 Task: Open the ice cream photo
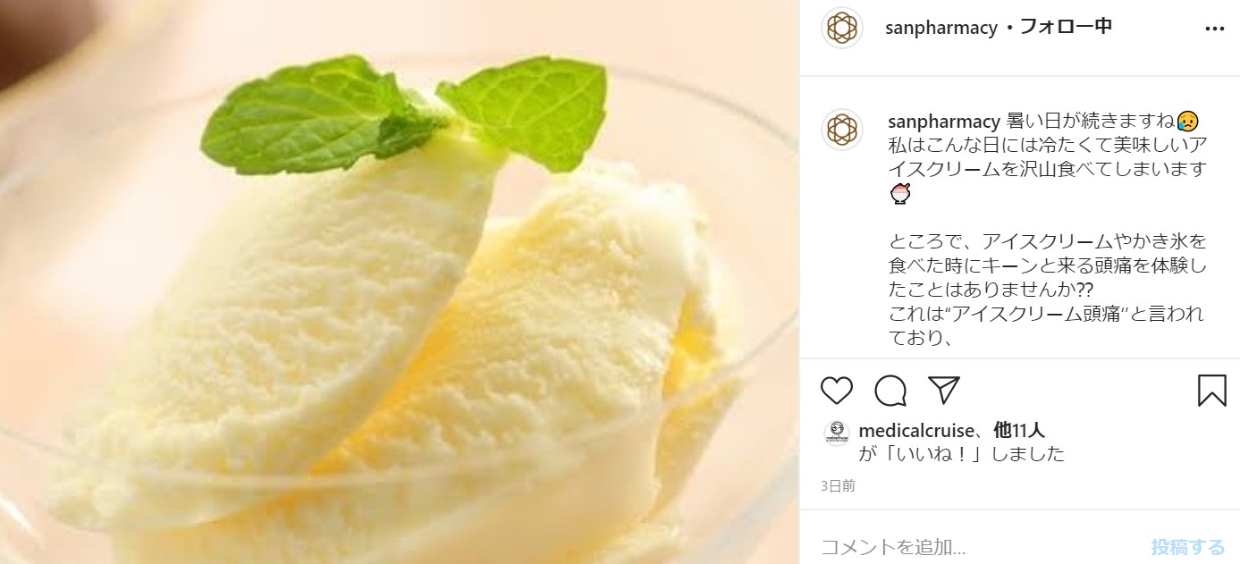point(400,282)
